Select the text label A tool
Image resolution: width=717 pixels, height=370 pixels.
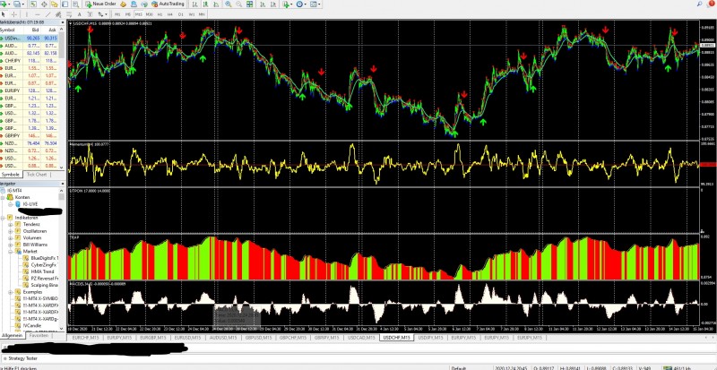[80, 14]
